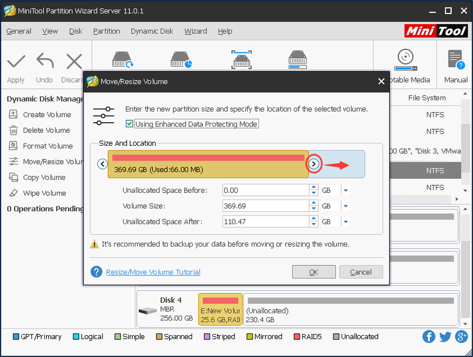Click the Wipe Volume eraser icon
This screenshot has width=473, height=357.
coord(13,193)
